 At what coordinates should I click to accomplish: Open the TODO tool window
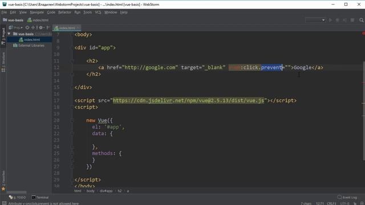point(18,198)
